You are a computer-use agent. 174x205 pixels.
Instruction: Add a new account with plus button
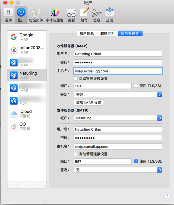[x=12, y=185]
